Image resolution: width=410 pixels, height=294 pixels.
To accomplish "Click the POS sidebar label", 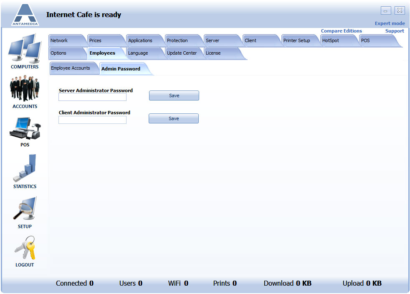I will click(25, 145).
